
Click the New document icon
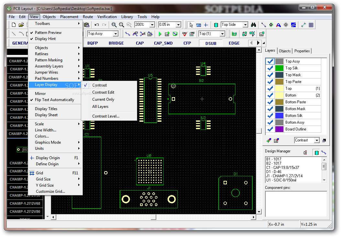point(14,25)
